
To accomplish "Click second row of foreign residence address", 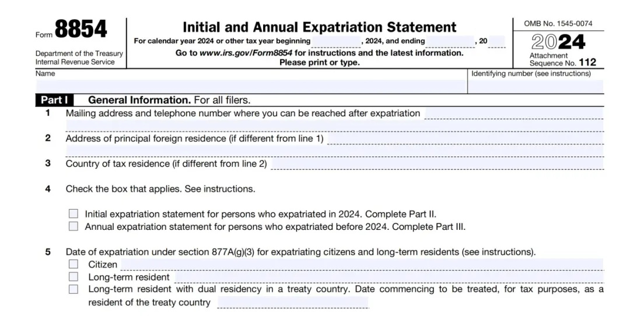I will point(334,151).
